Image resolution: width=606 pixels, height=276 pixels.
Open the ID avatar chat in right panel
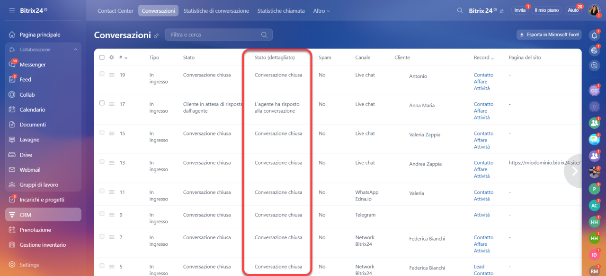(594, 255)
